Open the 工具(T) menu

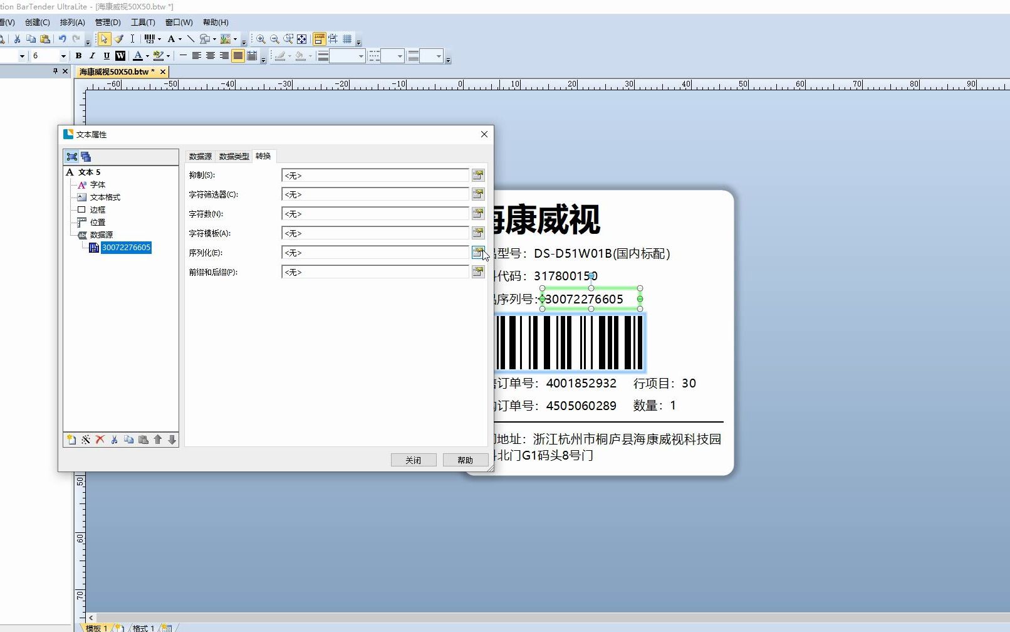[143, 22]
